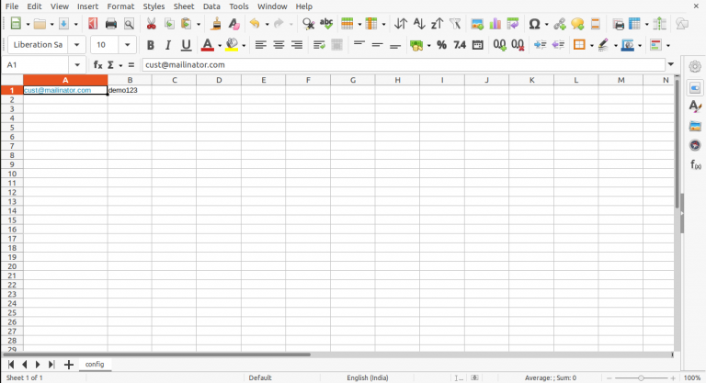
Task: Toggle bold formatting
Action: coord(151,45)
